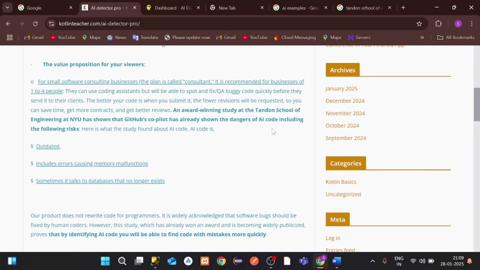Open the Chrome taskbar icon beside XAMPP
The image size is (480, 270).
[x=221, y=261]
